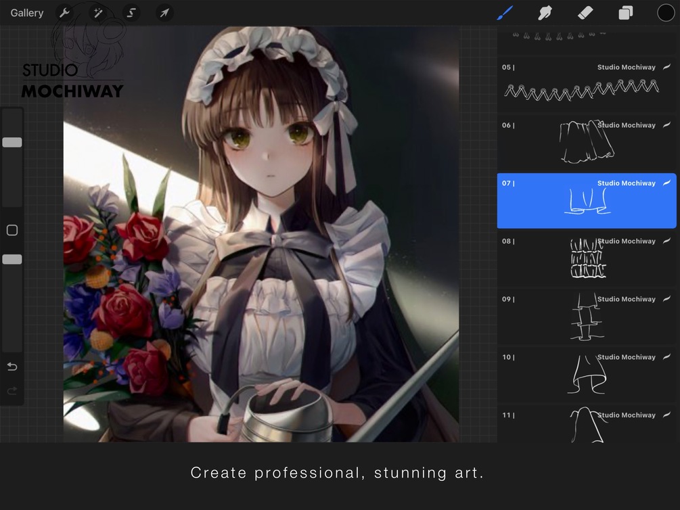Open the Actions wrench menu
Viewport: 680px width, 510px height.
click(x=65, y=13)
